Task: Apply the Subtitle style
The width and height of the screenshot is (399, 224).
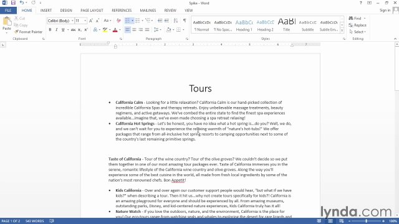Action: coord(307,25)
